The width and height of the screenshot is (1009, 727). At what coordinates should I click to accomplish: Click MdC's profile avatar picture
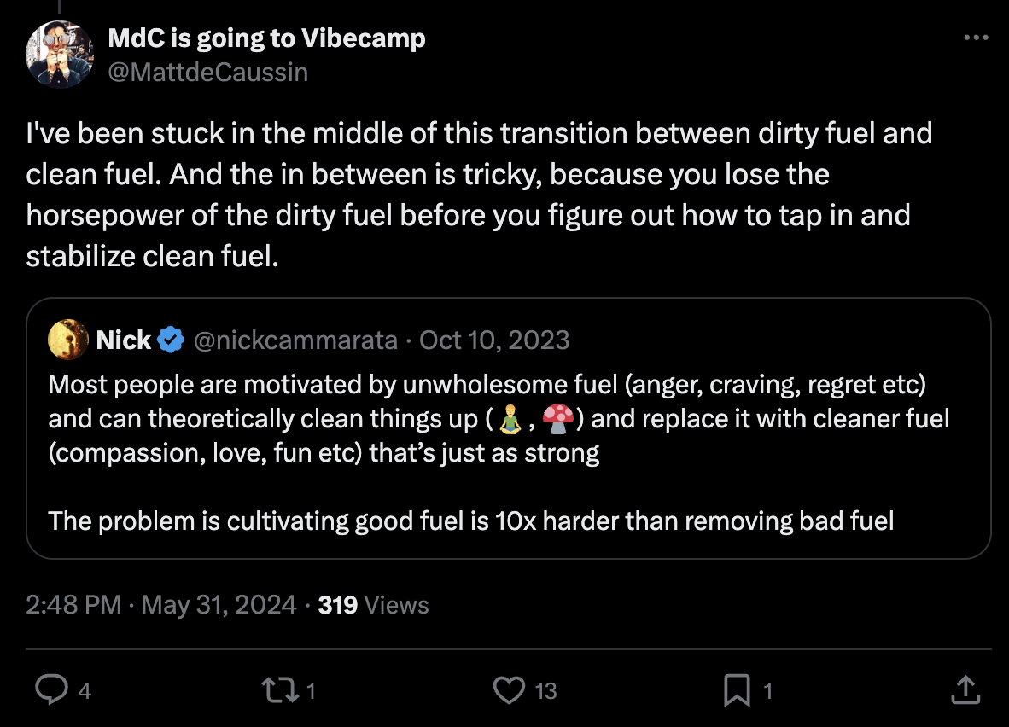click(59, 55)
